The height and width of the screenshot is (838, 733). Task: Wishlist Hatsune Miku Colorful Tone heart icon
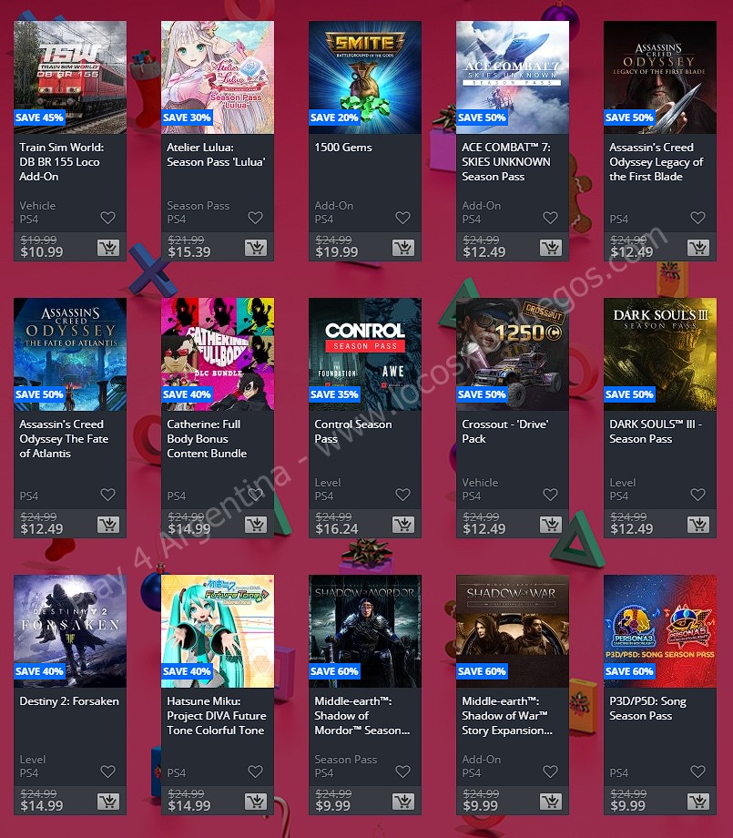click(255, 772)
